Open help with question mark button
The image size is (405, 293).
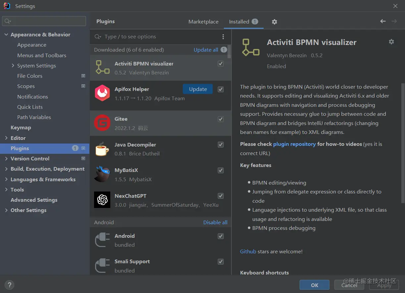[9, 285]
